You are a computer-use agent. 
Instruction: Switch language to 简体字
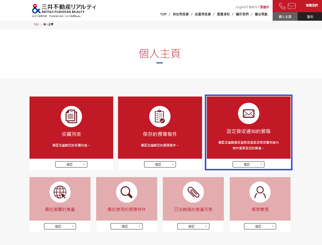tap(253, 7)
